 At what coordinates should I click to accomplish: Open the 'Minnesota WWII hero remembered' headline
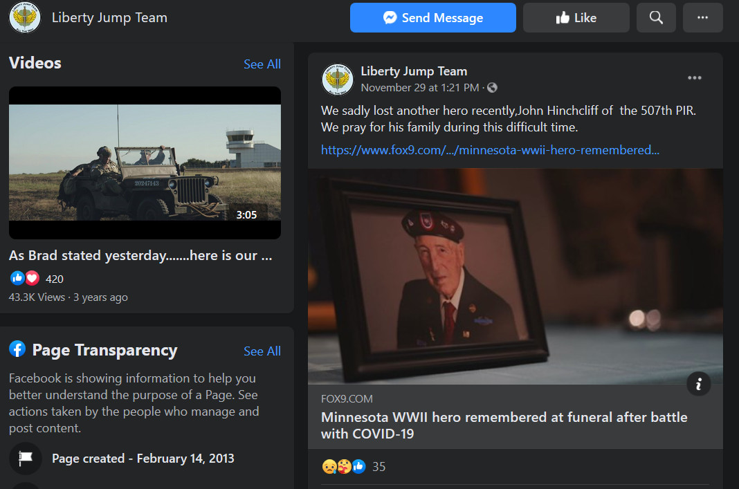[x=504, y=425]
